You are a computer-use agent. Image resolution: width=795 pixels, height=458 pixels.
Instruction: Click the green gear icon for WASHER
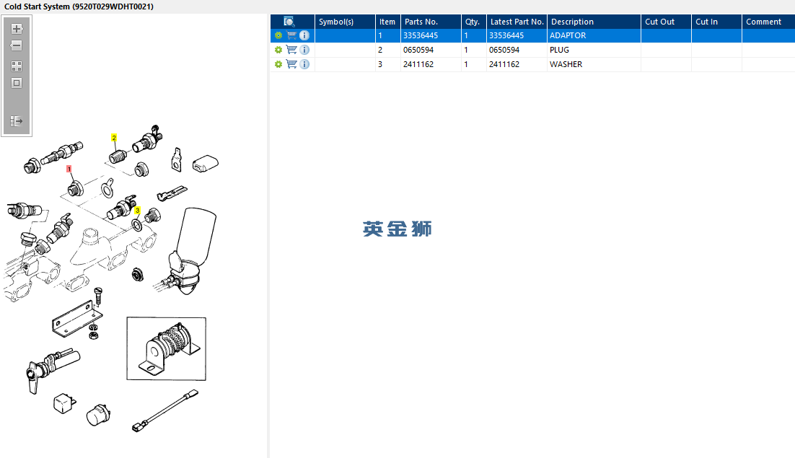point(278,64)
